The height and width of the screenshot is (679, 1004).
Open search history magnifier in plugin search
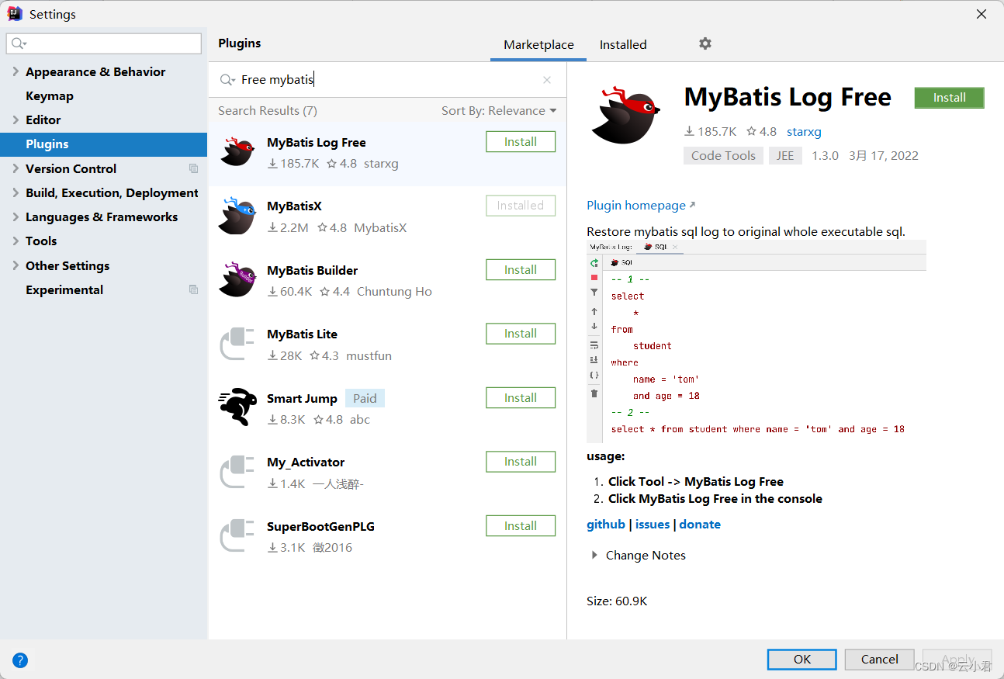227,80
